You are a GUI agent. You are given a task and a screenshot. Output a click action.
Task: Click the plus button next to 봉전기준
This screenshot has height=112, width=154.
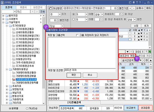tap(130, 8)
